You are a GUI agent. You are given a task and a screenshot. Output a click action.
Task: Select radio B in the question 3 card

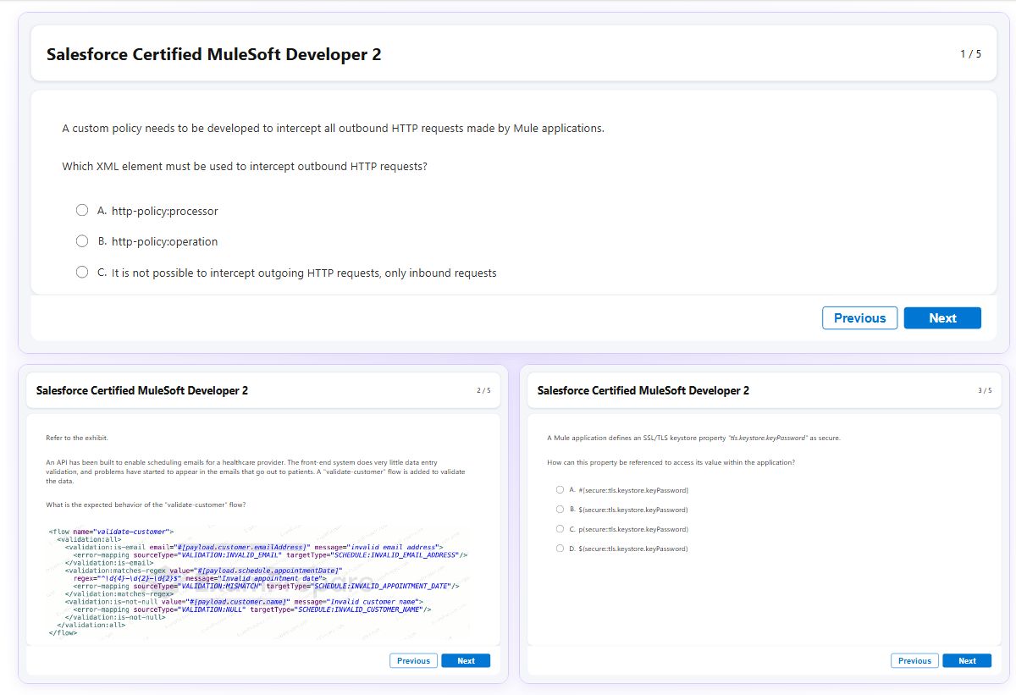pos(560,510)
